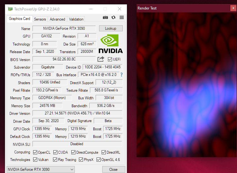Screen dimensions: 237x173
Task: Minimize the GPU-Z window
Action: coord(91,9)
